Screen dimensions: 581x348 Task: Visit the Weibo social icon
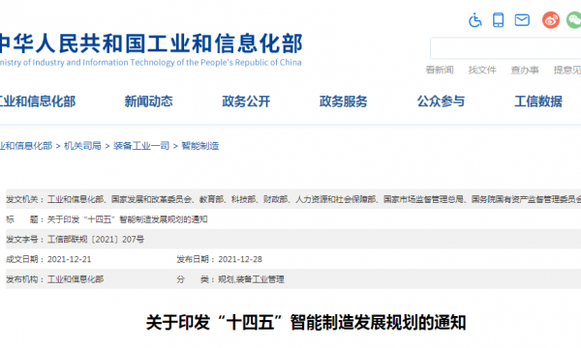pos(551,20)
